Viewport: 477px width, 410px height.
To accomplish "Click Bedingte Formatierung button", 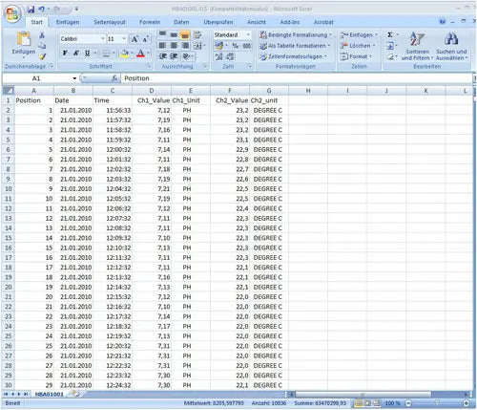I will (296, 34).
